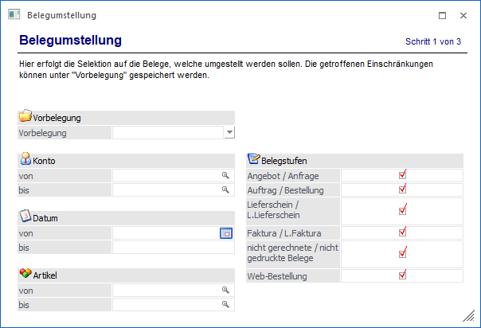This screenshot has width=481, height=328.
Task: Click the Konto 'von' search magnifier icon
Action: point(225,175)
